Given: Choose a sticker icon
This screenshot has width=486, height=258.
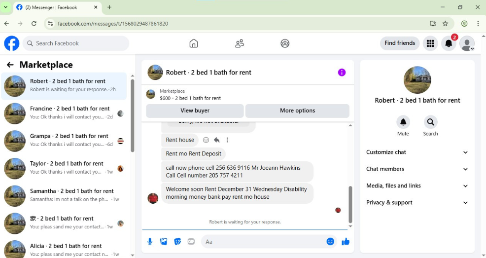Looking at the screenshot, I should click(x=177, y=242).
